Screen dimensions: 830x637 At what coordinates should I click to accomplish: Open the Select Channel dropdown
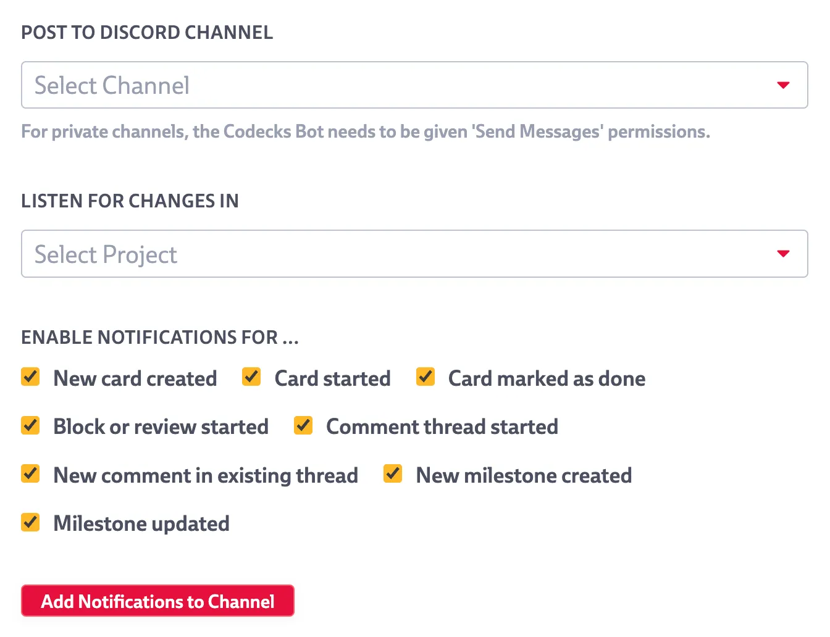tap(415, 85)
